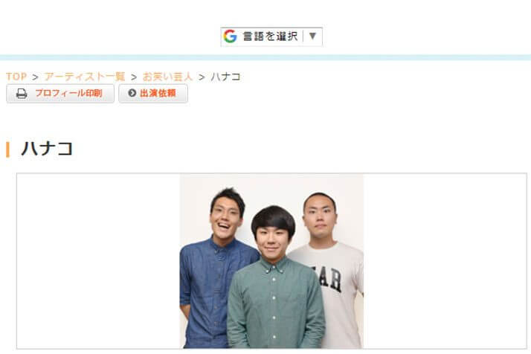This screenshot has width=531, height=354.
Task: Click the light blue divider bar
Action: (x=265, y=57)
